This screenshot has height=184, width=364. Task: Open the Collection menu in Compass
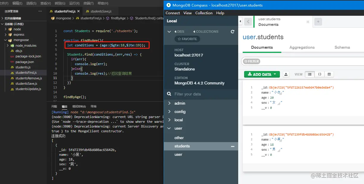[204, 13]
